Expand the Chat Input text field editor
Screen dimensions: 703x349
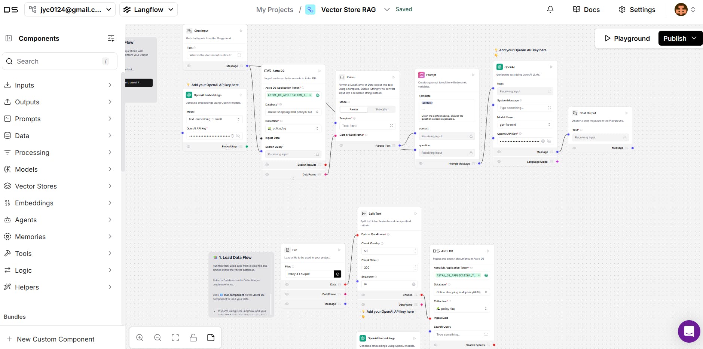click(239, 55)
